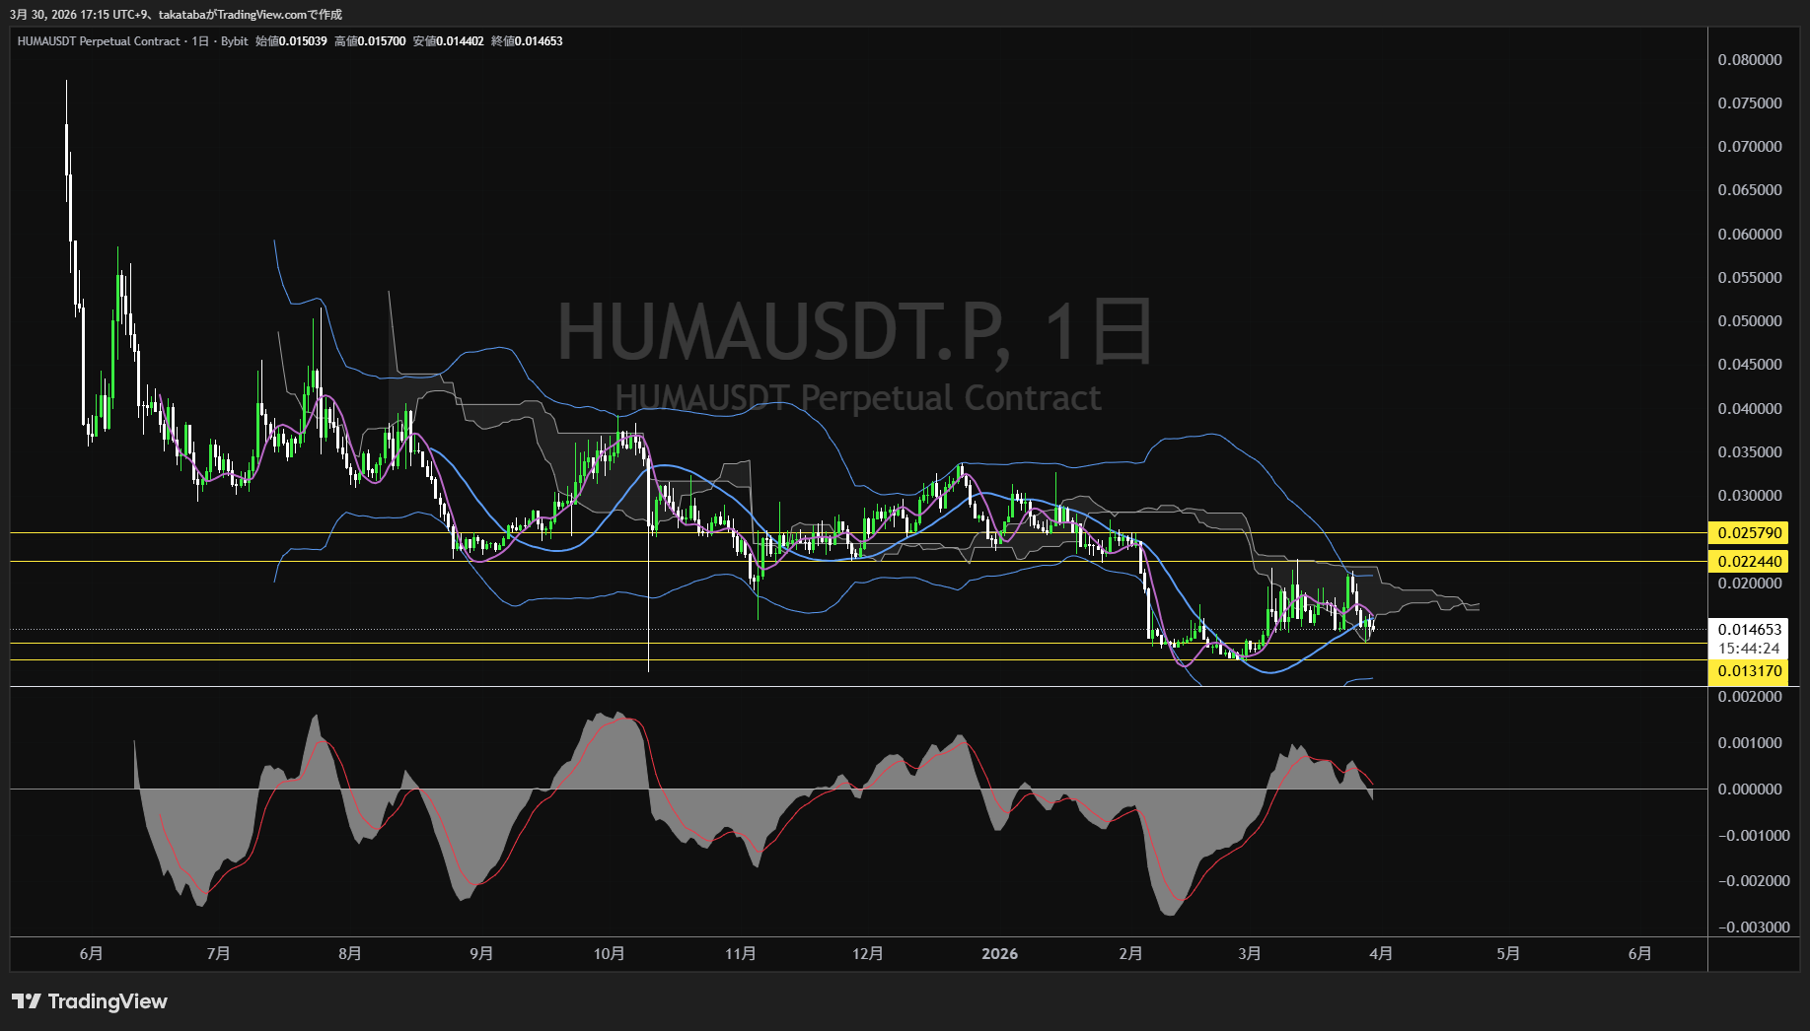Click the −0.003000 indicator scale label
This screenshot has width=1810, height=1031.
point(1753,927)
